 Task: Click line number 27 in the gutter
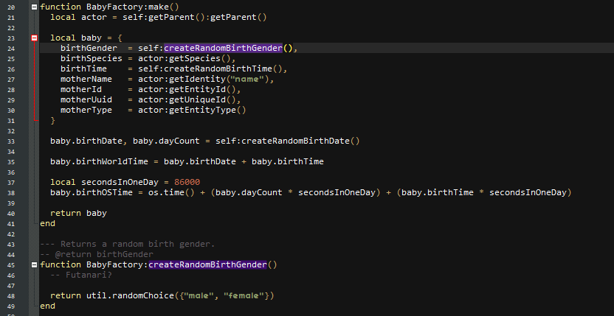[x=11, y=80]
